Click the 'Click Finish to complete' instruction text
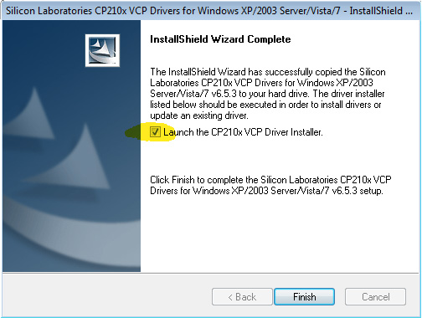Screen dimensions: 422x318 (270, 185)
